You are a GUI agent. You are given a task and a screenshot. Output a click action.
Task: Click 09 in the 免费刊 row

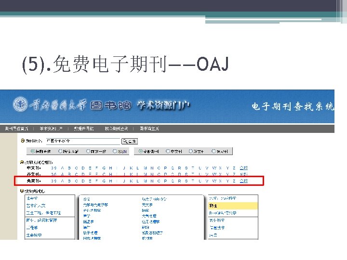[x=54, y=181]
